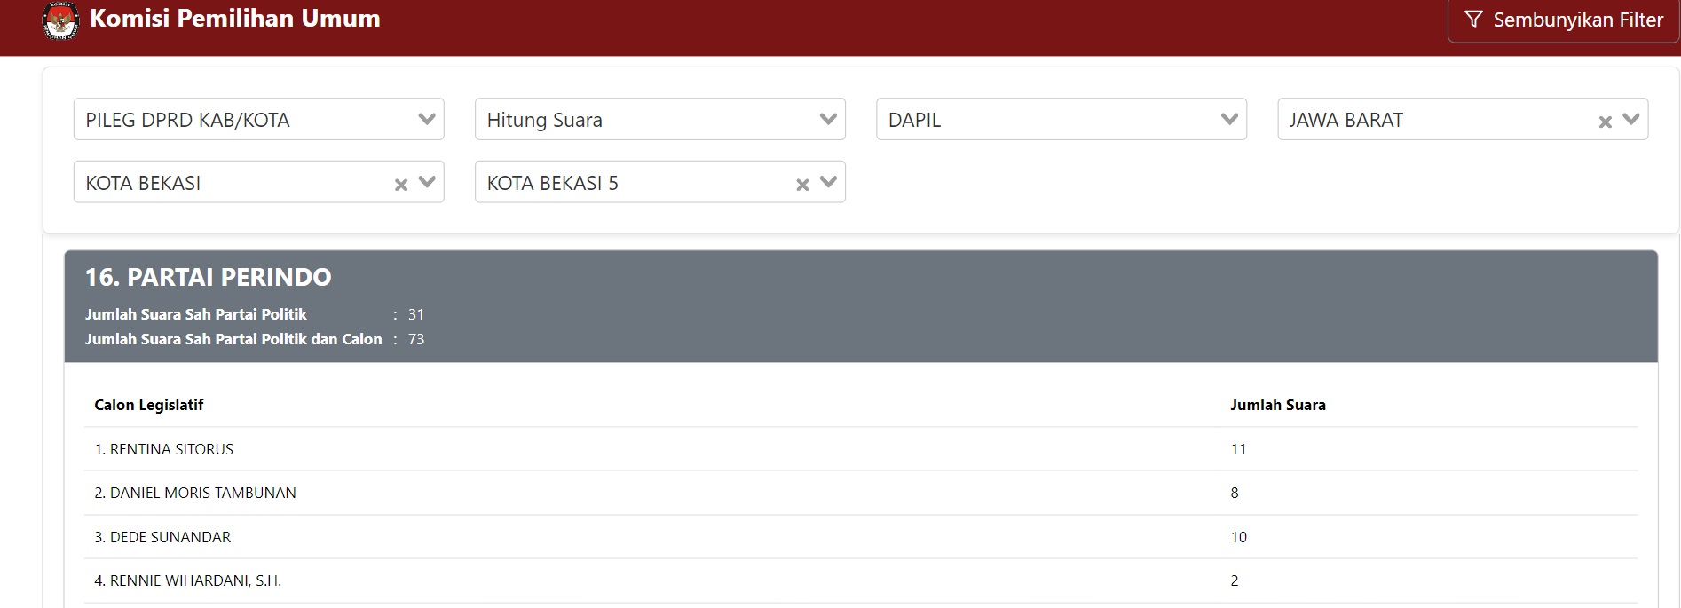1681x608 pixels.
Task: Select candidate 3. DEDE SUNANDAR
Action: coord(162,537)
